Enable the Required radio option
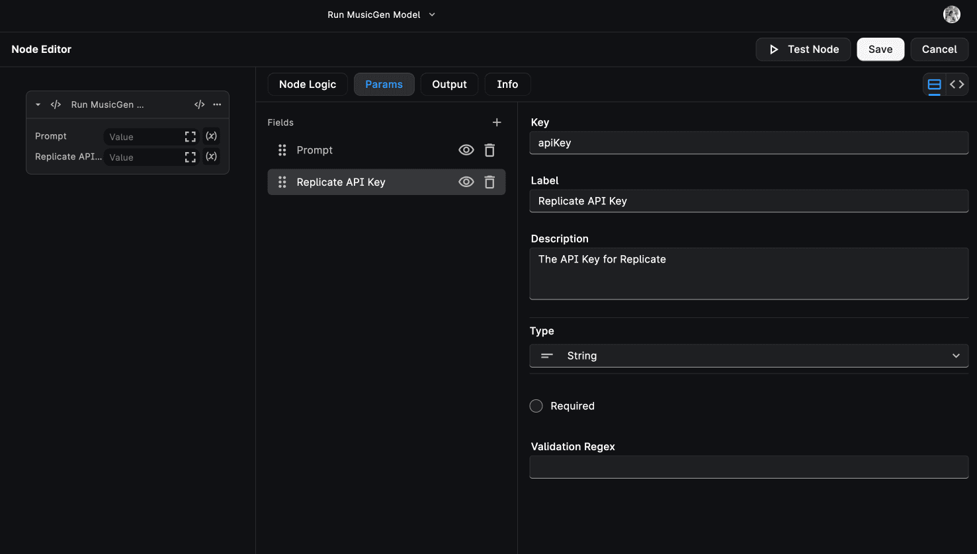 (536, 406)
